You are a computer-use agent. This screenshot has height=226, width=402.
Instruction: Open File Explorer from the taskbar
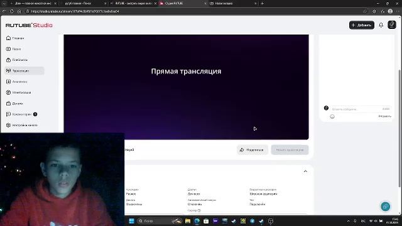[188, 221]
